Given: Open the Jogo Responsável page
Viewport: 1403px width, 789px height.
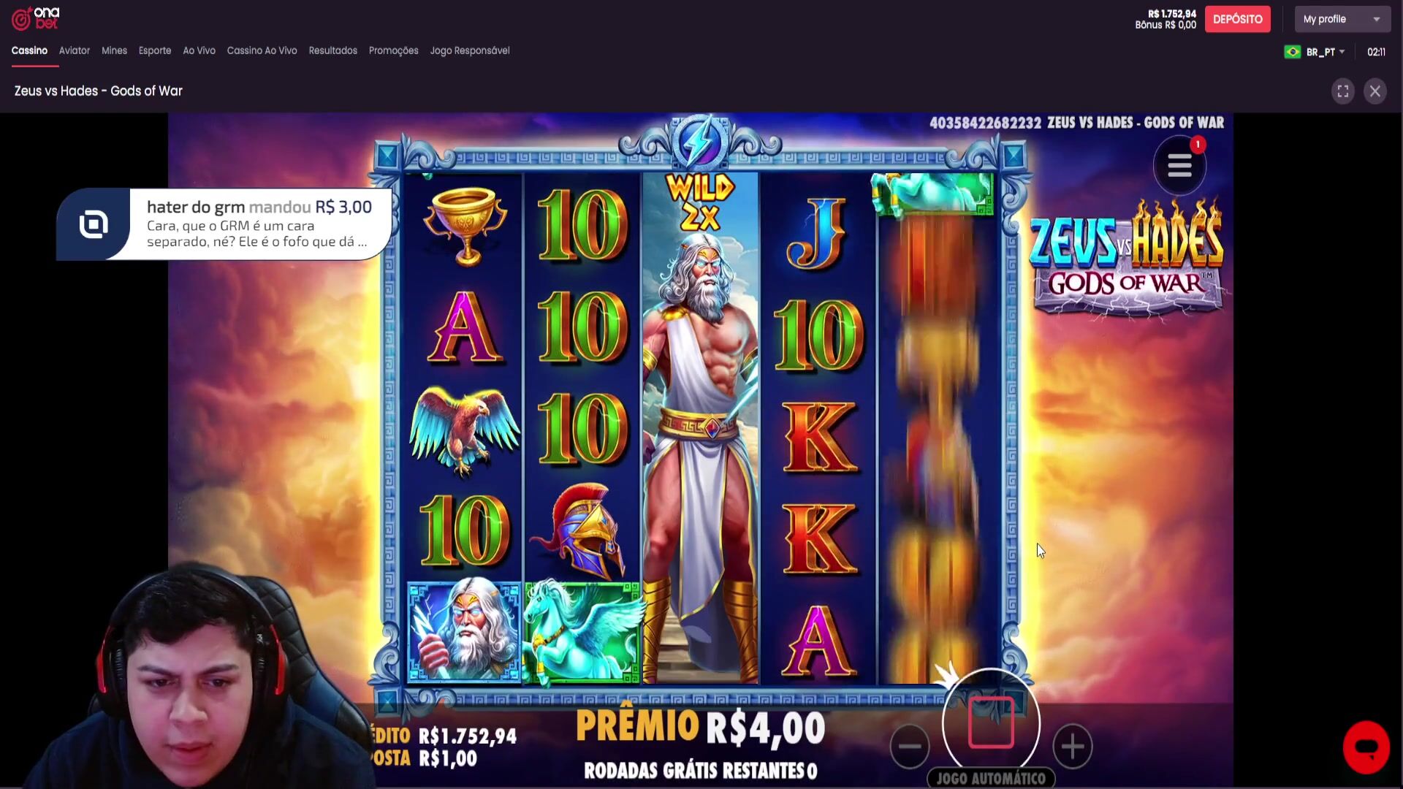Looking at the screenshot, I should [470, 50].
